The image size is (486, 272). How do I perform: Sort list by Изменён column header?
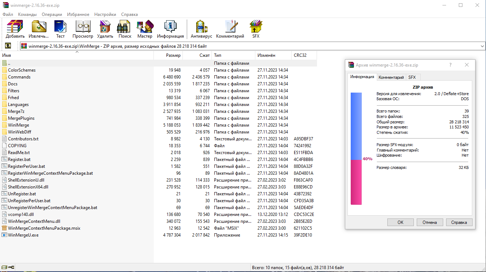tap(273, 55)
